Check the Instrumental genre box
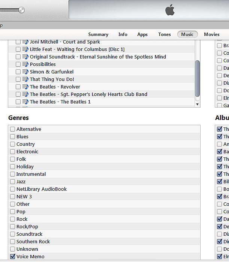The height and width of the screenshot is (262, 229). pyautogui.click(x=12, y=174)
